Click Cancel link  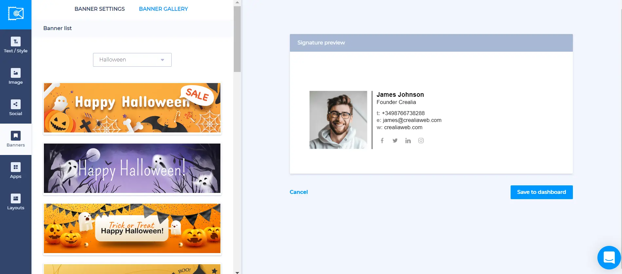299,192
